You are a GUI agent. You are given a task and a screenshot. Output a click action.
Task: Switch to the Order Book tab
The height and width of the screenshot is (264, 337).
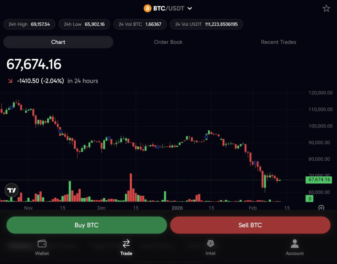(x=168, y=42)
